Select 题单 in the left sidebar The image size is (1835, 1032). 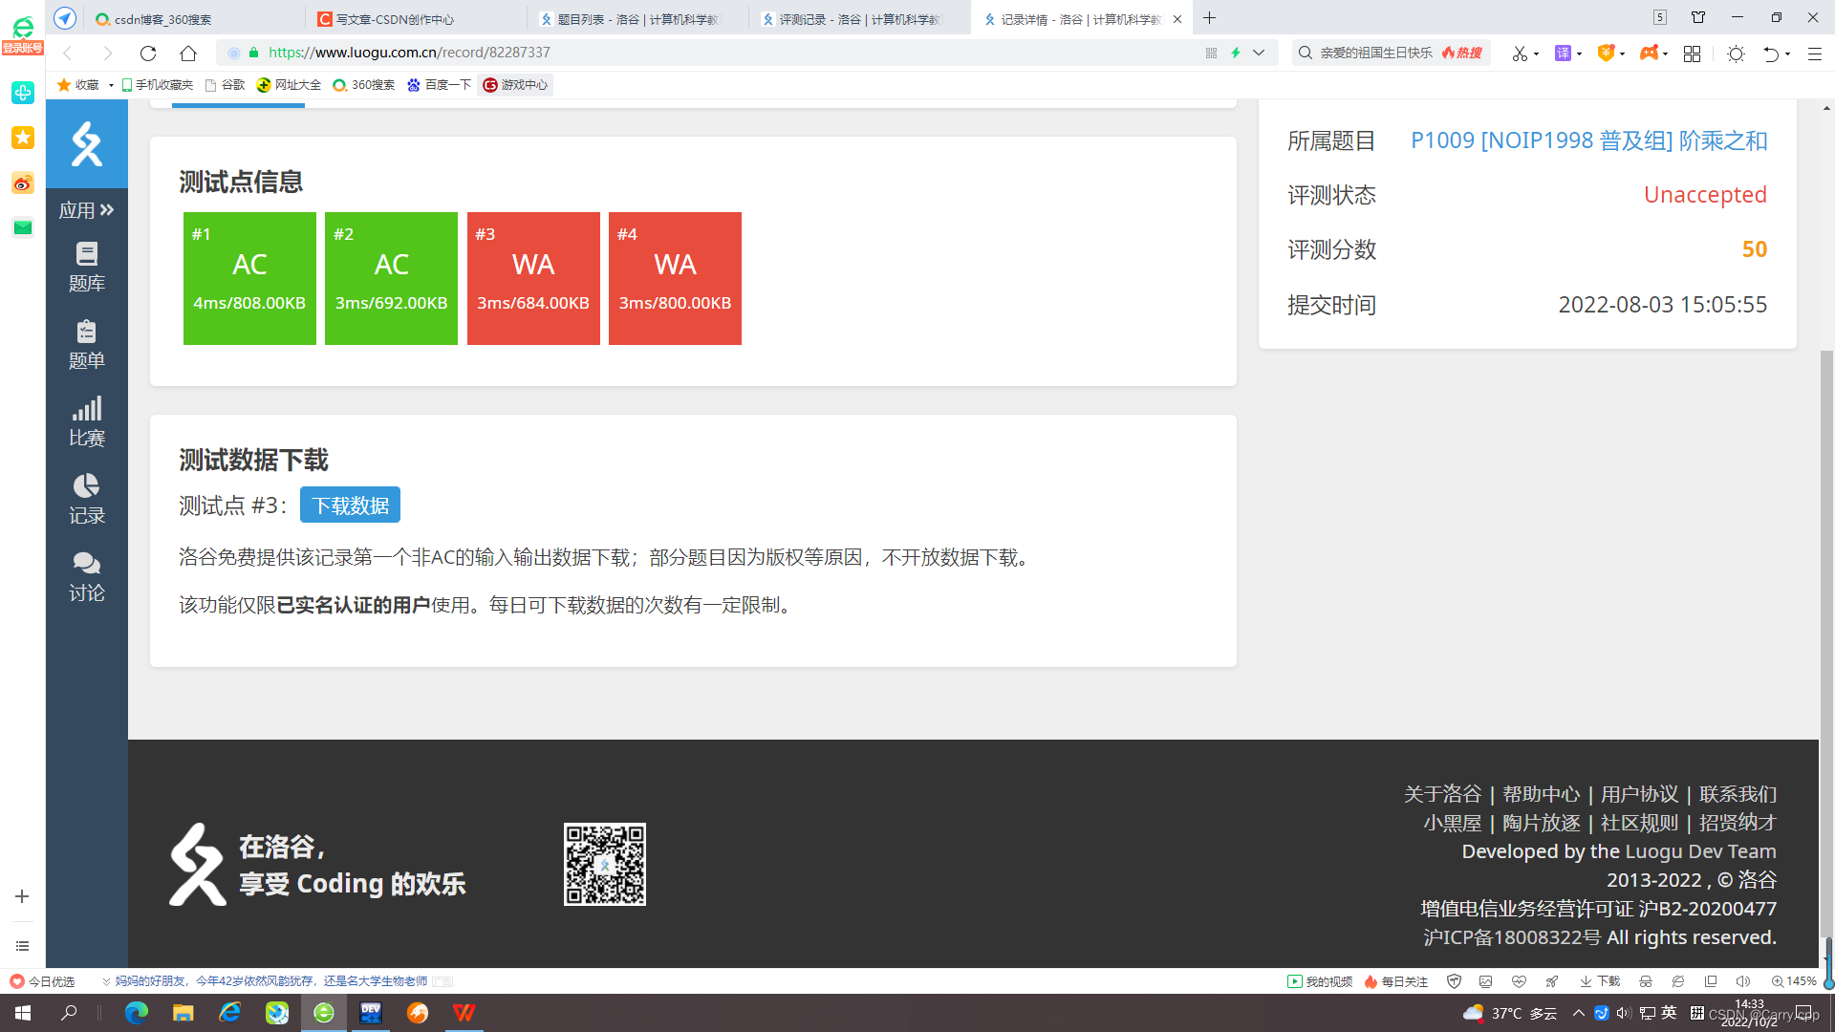(87, 344)
